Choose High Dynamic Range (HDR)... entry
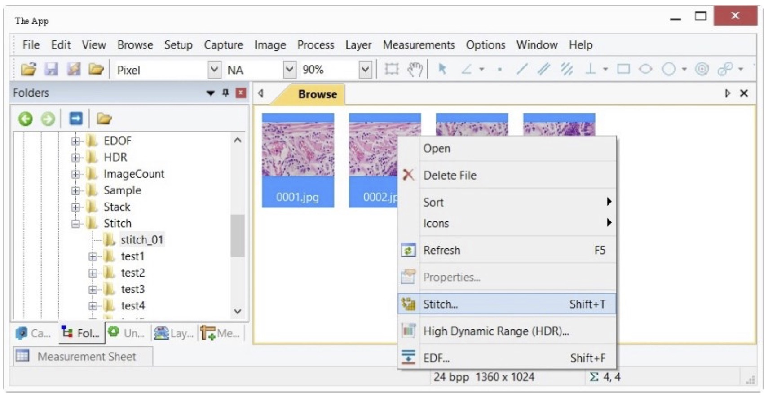The width and height of the screenshot is (768, 397). (507, 331)
